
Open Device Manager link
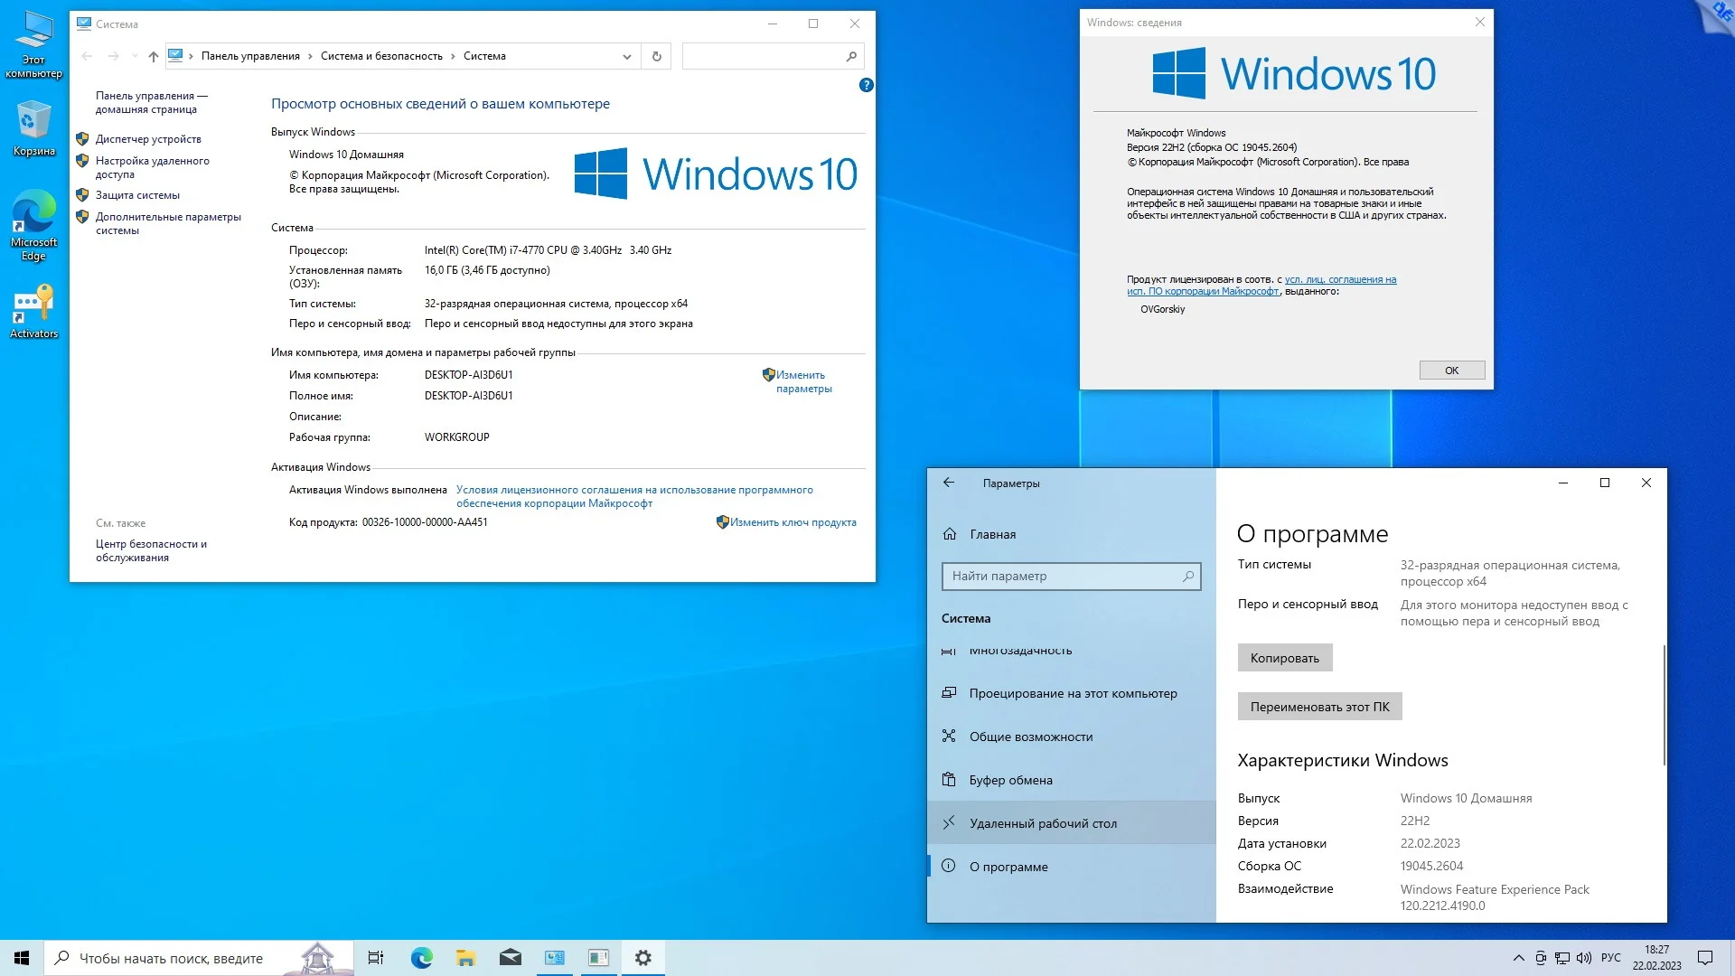[148, 139]
